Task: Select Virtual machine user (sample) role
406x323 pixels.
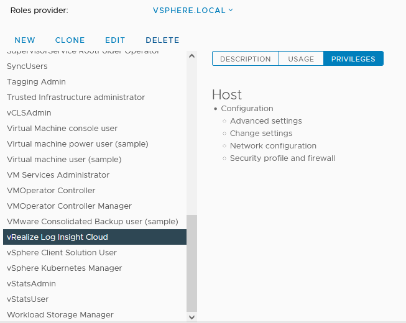Action: pos(95,159)
